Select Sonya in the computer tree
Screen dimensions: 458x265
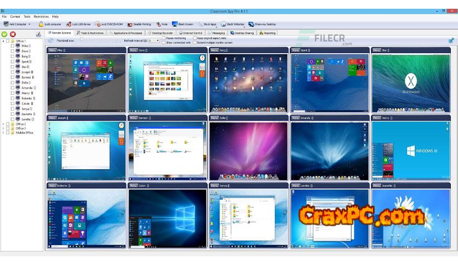(x=27, y=109)
